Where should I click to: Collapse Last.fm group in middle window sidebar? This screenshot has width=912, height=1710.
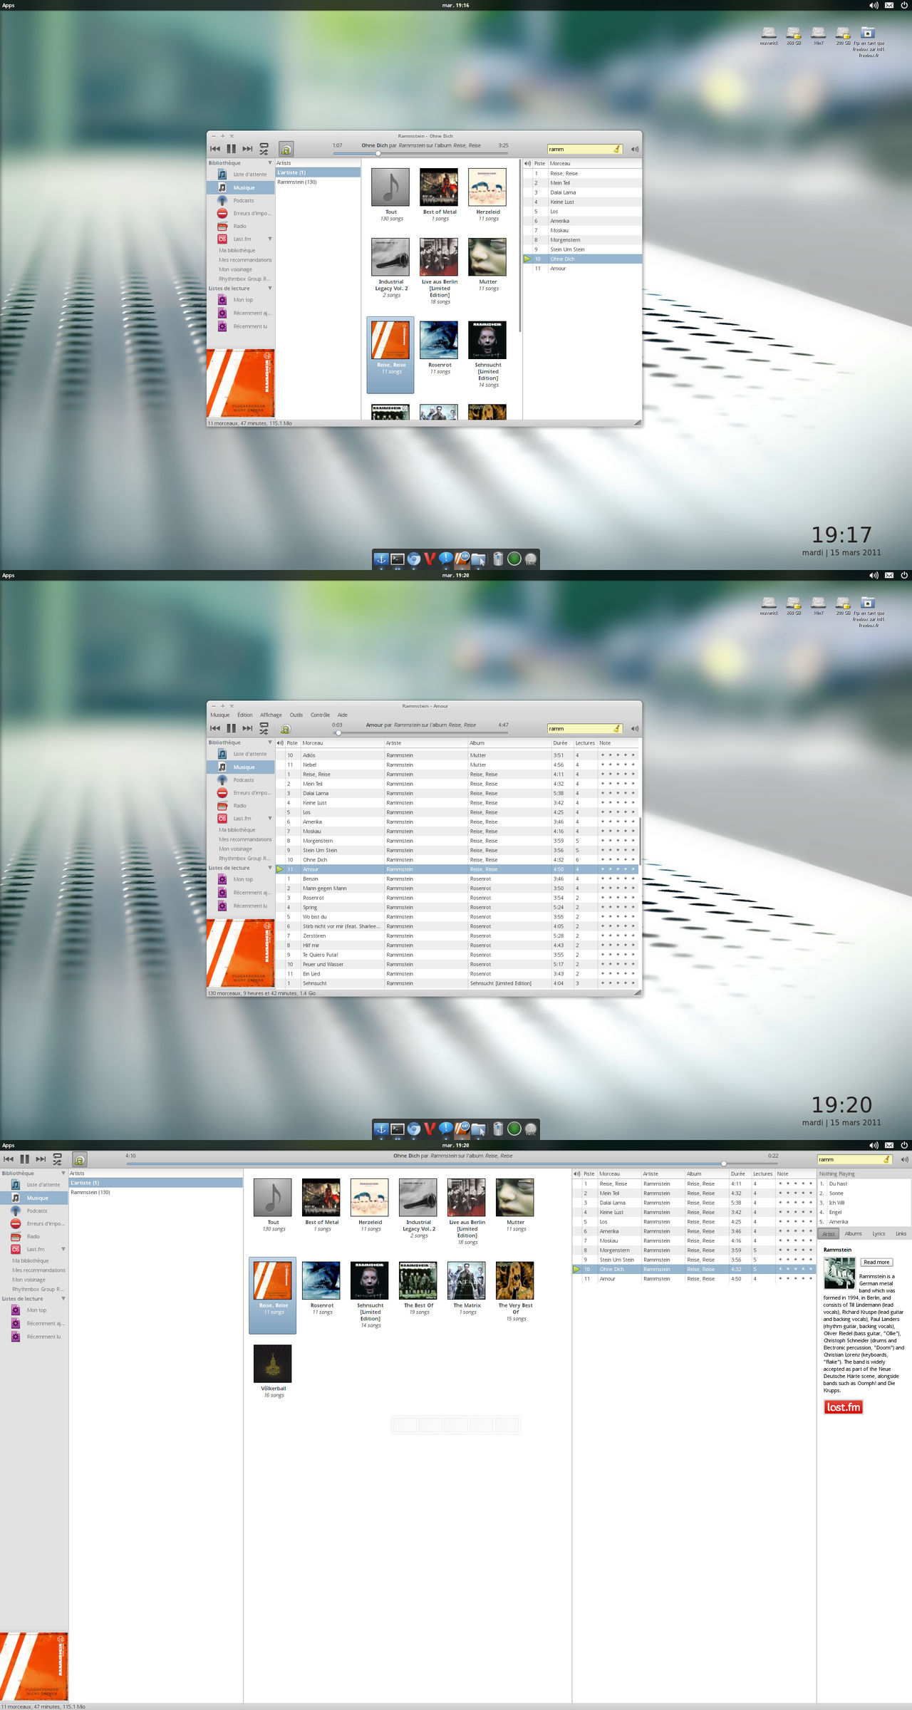click(270, 818)
